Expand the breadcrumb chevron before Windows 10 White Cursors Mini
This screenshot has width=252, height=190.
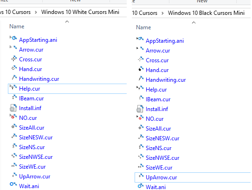coord(36,12)
